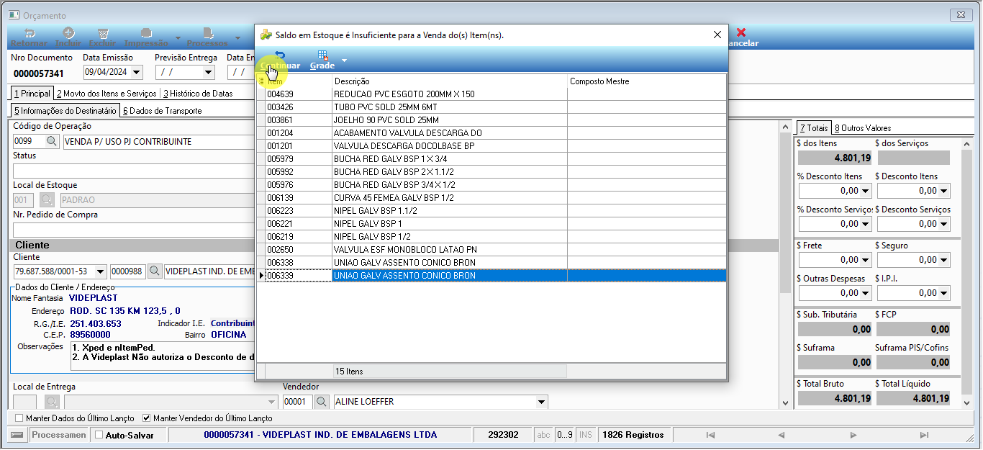Expand the arrow next to Grade
The width and height of the screenshot is (983, 450).
pos(344,60)
